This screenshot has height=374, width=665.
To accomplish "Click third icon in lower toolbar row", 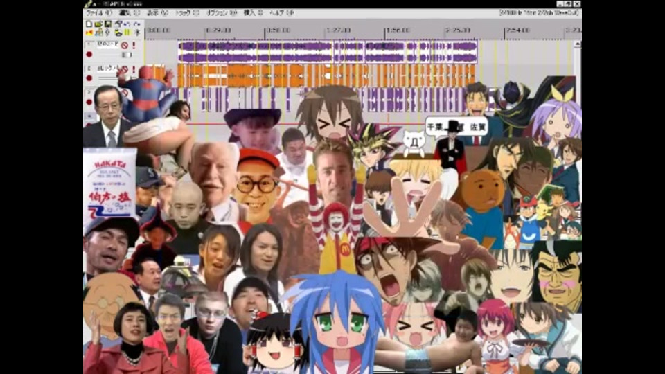I will point(107,33).
